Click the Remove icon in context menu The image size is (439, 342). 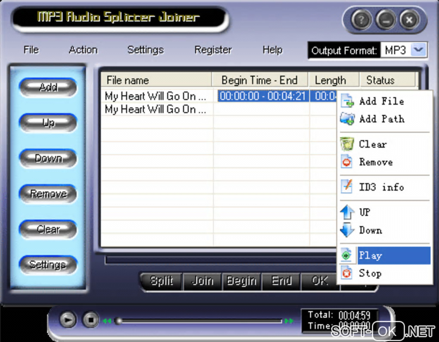pos(346,162)
